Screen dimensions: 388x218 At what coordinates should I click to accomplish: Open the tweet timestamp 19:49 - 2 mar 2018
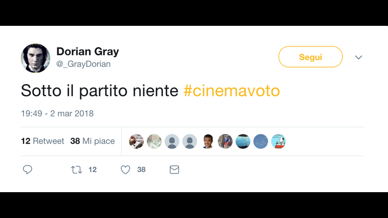57,113
